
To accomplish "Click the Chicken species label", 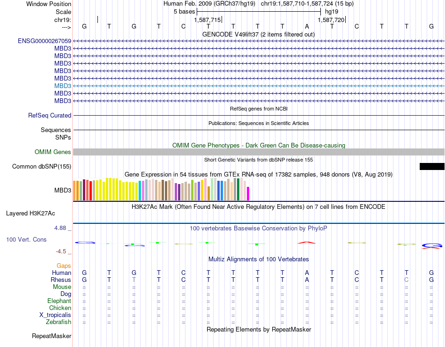I will [60, 308].
